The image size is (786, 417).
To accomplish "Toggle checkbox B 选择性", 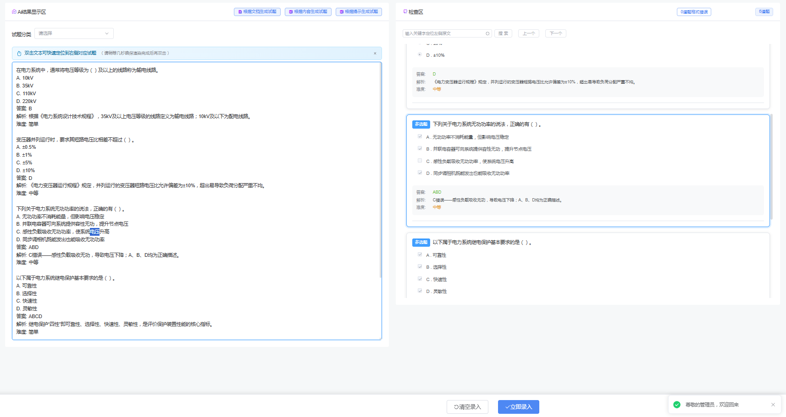I will coord(420,266).
